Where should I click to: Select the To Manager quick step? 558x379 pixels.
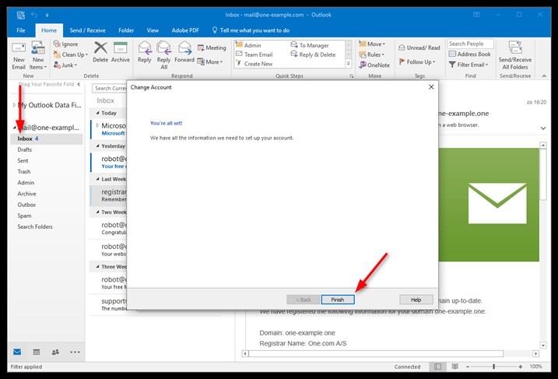click(x=314, y=45)
